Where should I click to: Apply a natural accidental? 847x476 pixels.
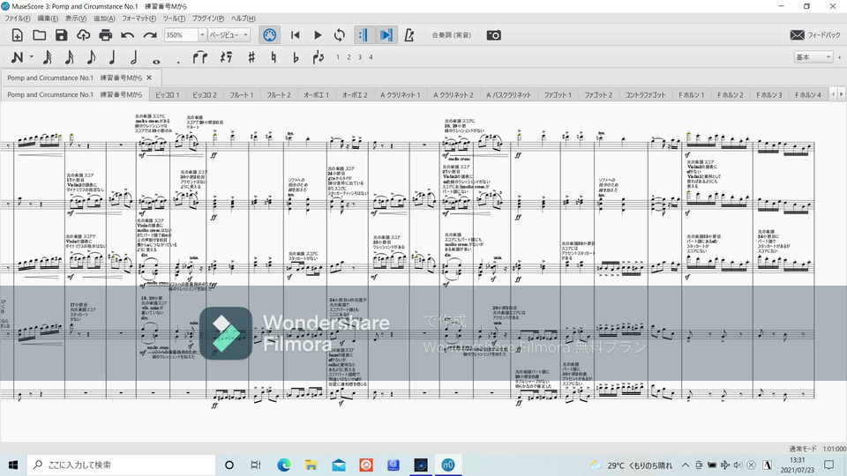[274, 57]
